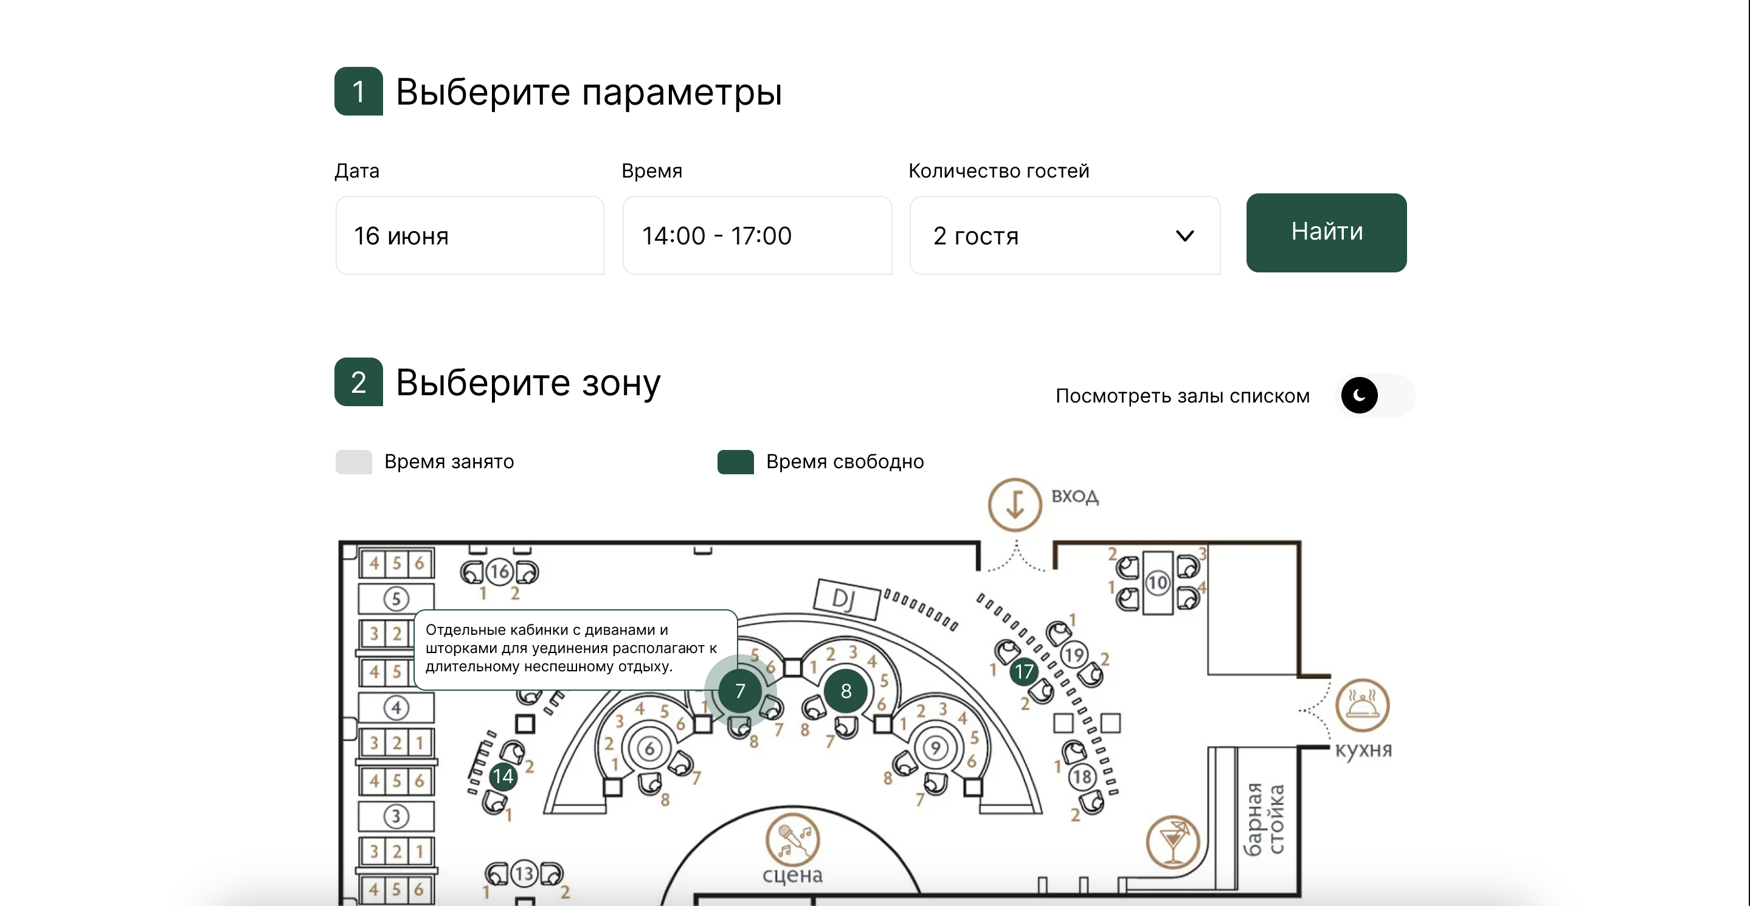Click the Время занято gray swatch
Image resolution: width=1750 pixels, height=906 pixels.
pyautogui.click(x=353, y=462)
